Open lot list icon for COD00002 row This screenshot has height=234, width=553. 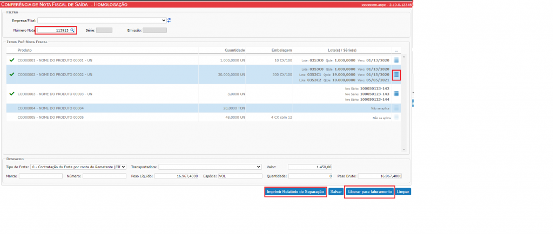coord(396,74)
